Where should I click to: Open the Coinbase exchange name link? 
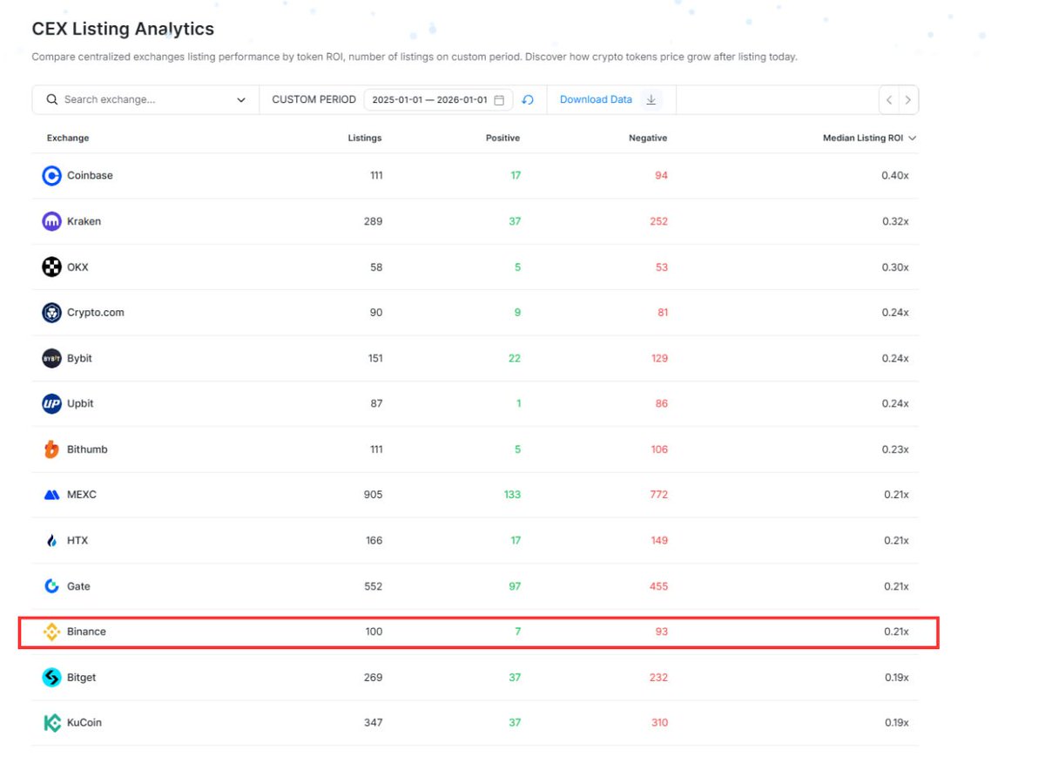coord(90,175)
